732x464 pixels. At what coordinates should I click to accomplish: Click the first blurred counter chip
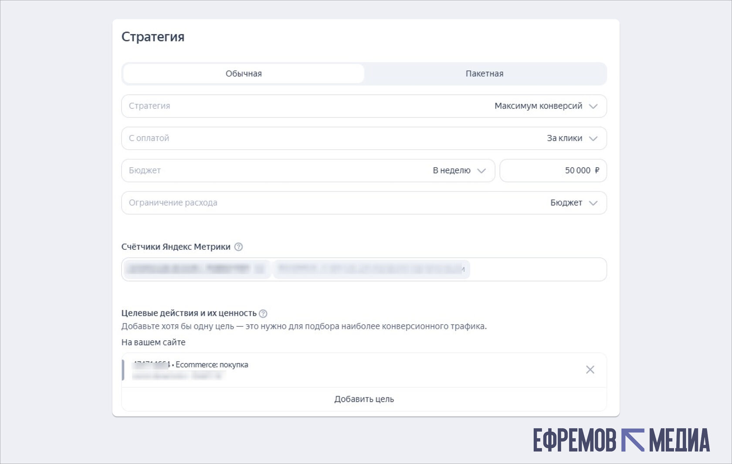196,269
